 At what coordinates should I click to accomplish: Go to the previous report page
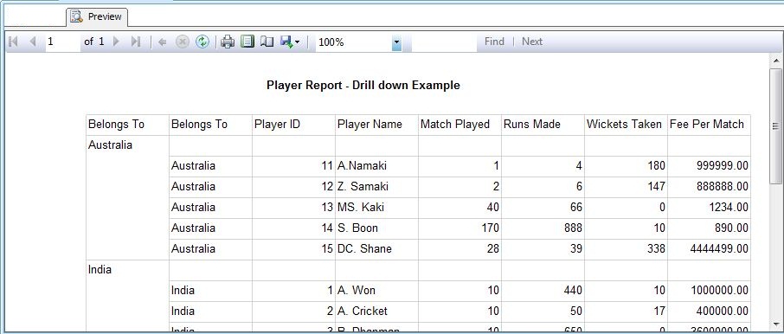[x=33, y=42]
